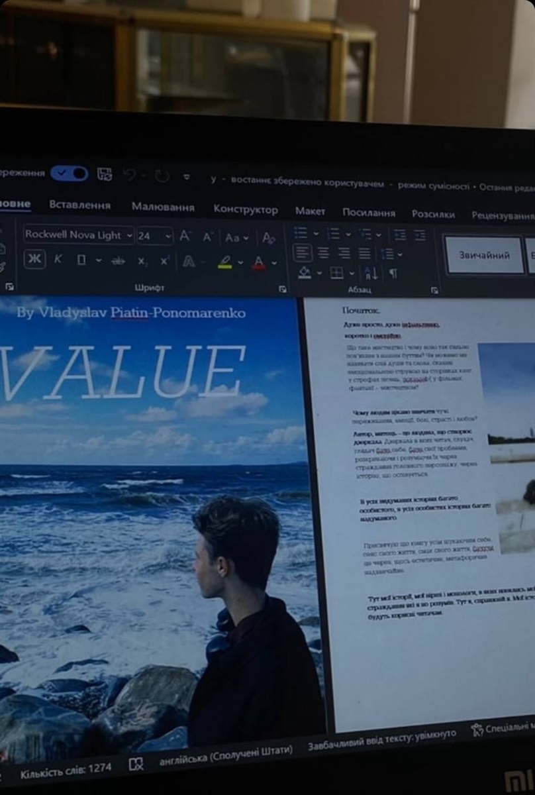Viewport: 535px width, 795px height.
Task: Apply the yellow text highlight color
Action: [224, 263]
